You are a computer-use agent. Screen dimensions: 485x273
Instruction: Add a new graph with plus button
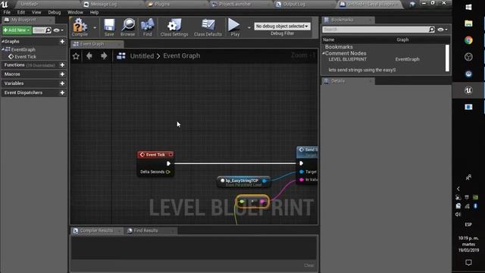click(x=62, y=42)
